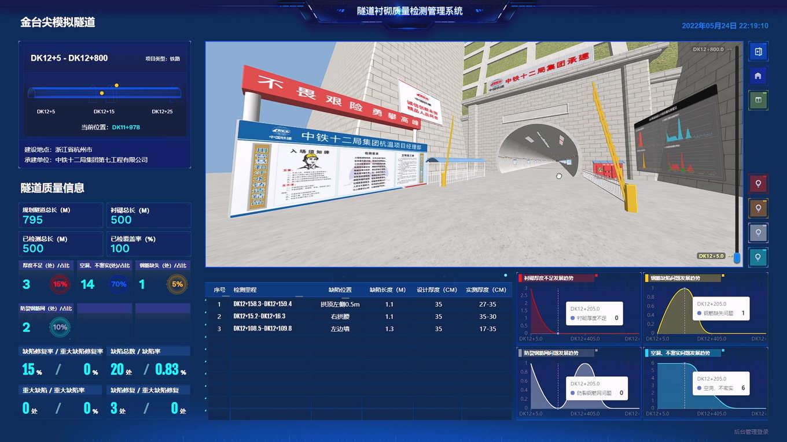The height and width of the screenshot is (442, 787).
Task: Select table row DK12+108.5-DK12+109.8
Action: [x=359, y=329]
